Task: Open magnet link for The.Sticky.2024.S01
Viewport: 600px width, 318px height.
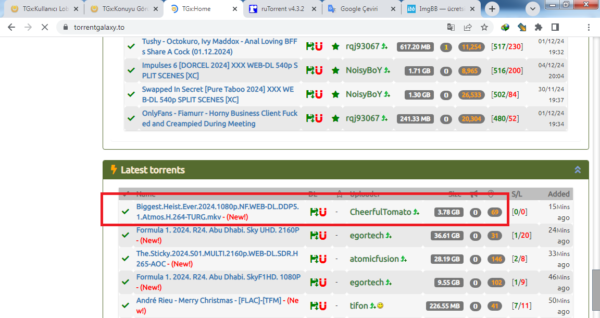Action: pos(322,259)
